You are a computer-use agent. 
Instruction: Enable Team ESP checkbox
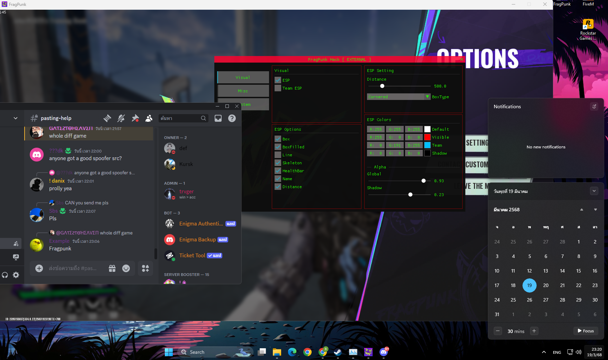tap(278, 88)
